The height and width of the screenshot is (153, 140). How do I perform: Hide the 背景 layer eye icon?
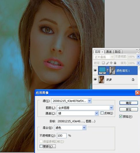tap(95, 79)
